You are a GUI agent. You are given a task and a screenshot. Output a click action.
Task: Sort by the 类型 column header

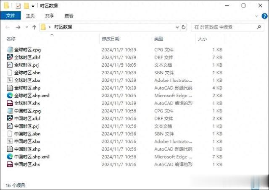pos(158,39)
